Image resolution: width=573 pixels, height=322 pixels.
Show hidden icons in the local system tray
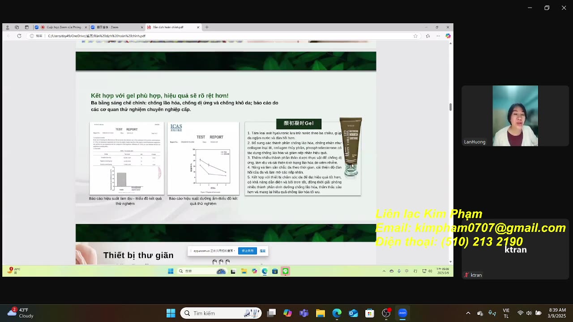coord(468,313)
